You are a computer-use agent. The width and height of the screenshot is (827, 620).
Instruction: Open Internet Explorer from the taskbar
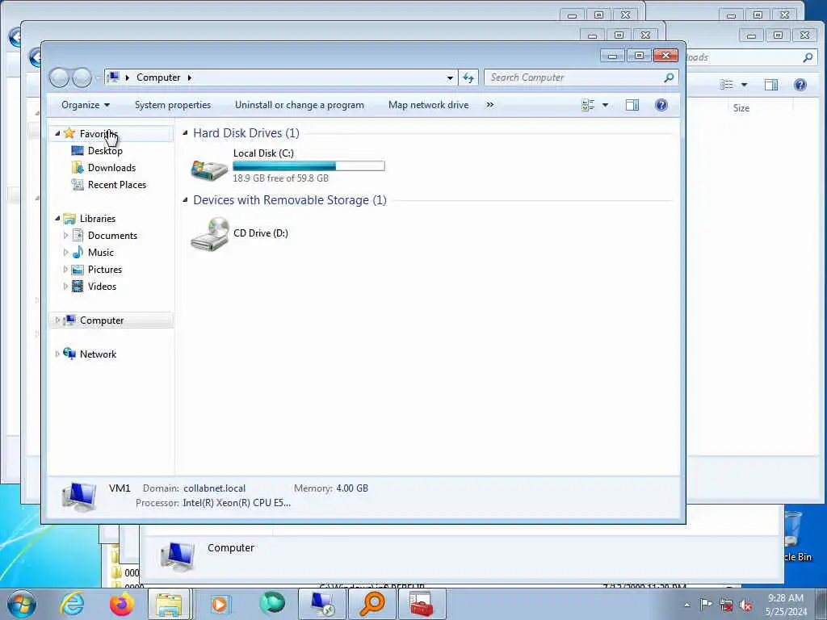coord(72,604)
